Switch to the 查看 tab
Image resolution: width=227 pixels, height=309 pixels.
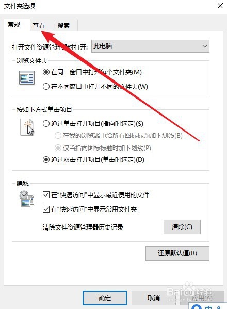39,25
